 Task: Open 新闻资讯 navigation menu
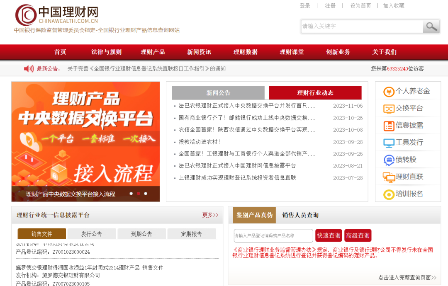(199, 52)
